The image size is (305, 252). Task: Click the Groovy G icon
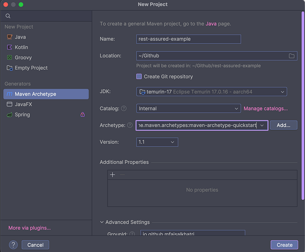(10, 57)
